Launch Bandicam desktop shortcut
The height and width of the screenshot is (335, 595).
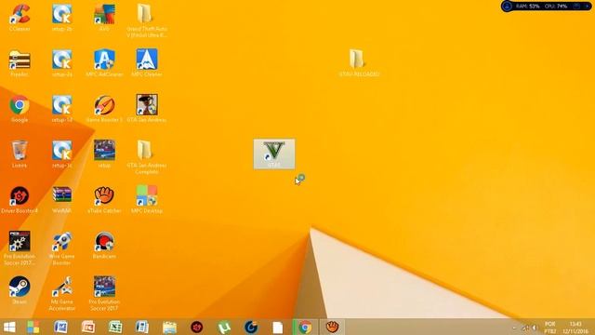tap(104, 245)
